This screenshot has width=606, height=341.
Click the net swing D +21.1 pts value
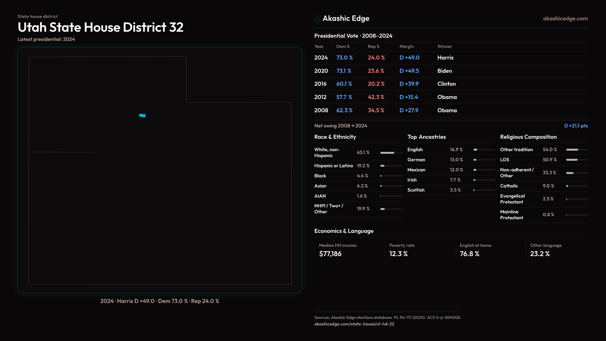coord(576,126)
